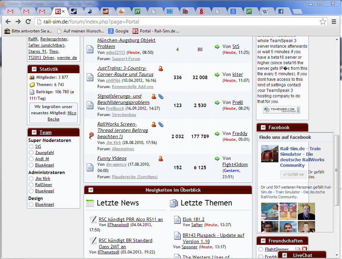The image size is (342, 259).
Task: Click the green arrow next to Von Fight43dom
Action: click(217, 159)
